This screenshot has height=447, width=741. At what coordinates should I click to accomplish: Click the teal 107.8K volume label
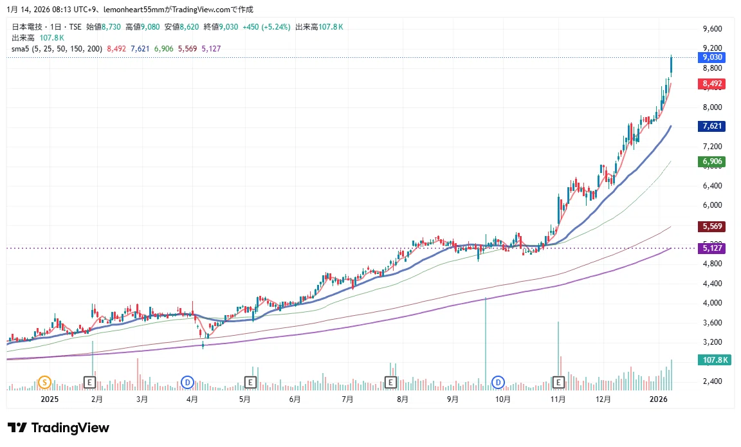[x=715, y=360]
